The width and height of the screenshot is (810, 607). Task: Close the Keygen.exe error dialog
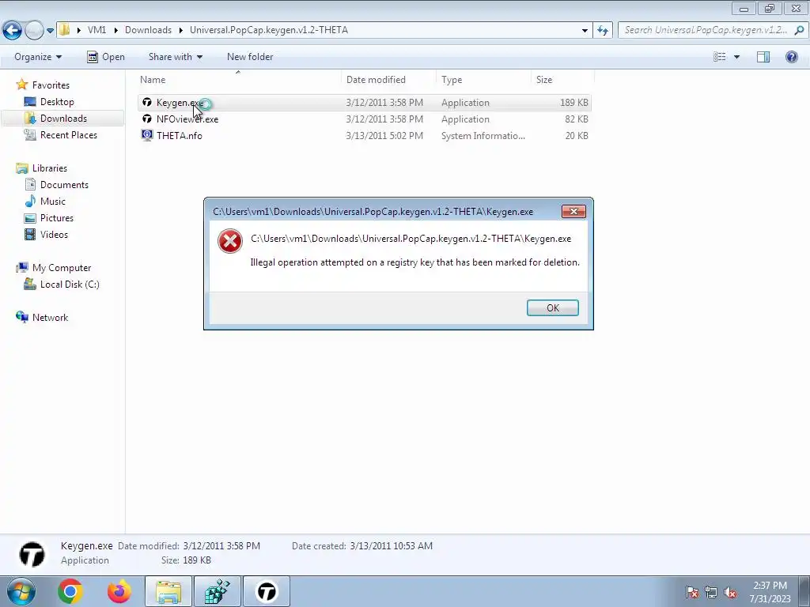pos(573,212)
